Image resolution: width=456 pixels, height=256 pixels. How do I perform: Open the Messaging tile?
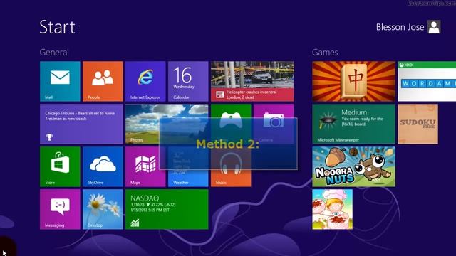tap(60, 209)
